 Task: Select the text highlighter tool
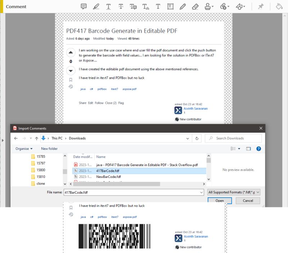point(96,6)
